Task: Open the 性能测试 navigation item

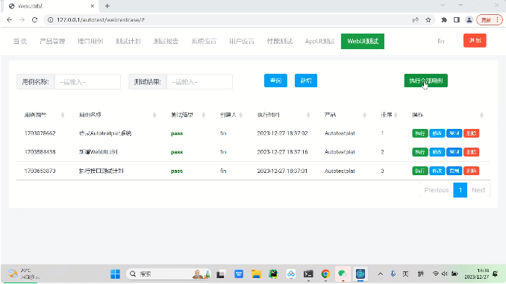Action: tap(279, 41)
